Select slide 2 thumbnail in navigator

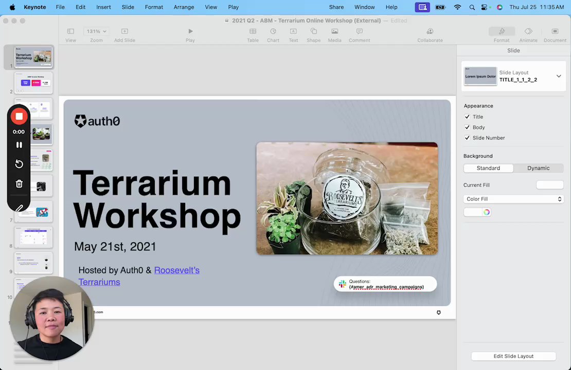33,83
